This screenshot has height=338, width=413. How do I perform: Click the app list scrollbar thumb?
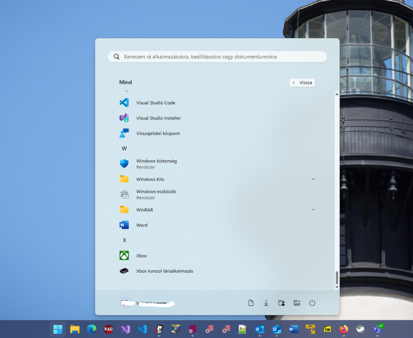(x=337, y=278)
